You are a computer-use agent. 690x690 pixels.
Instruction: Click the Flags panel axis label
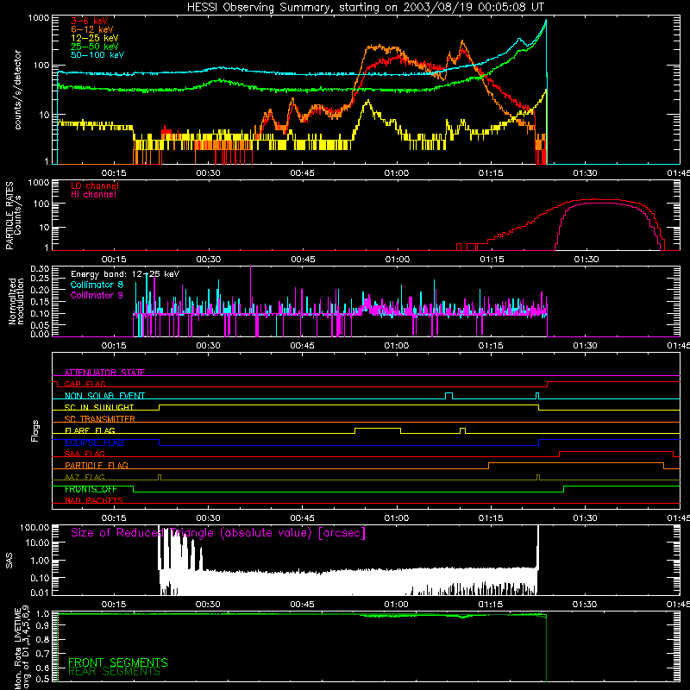coord(34,430)
